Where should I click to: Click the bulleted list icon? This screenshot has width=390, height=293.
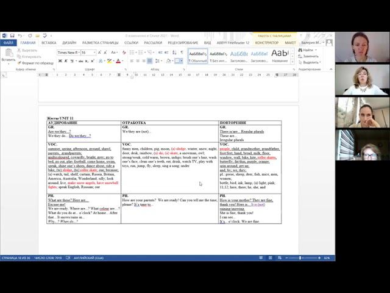coord(132,52)
